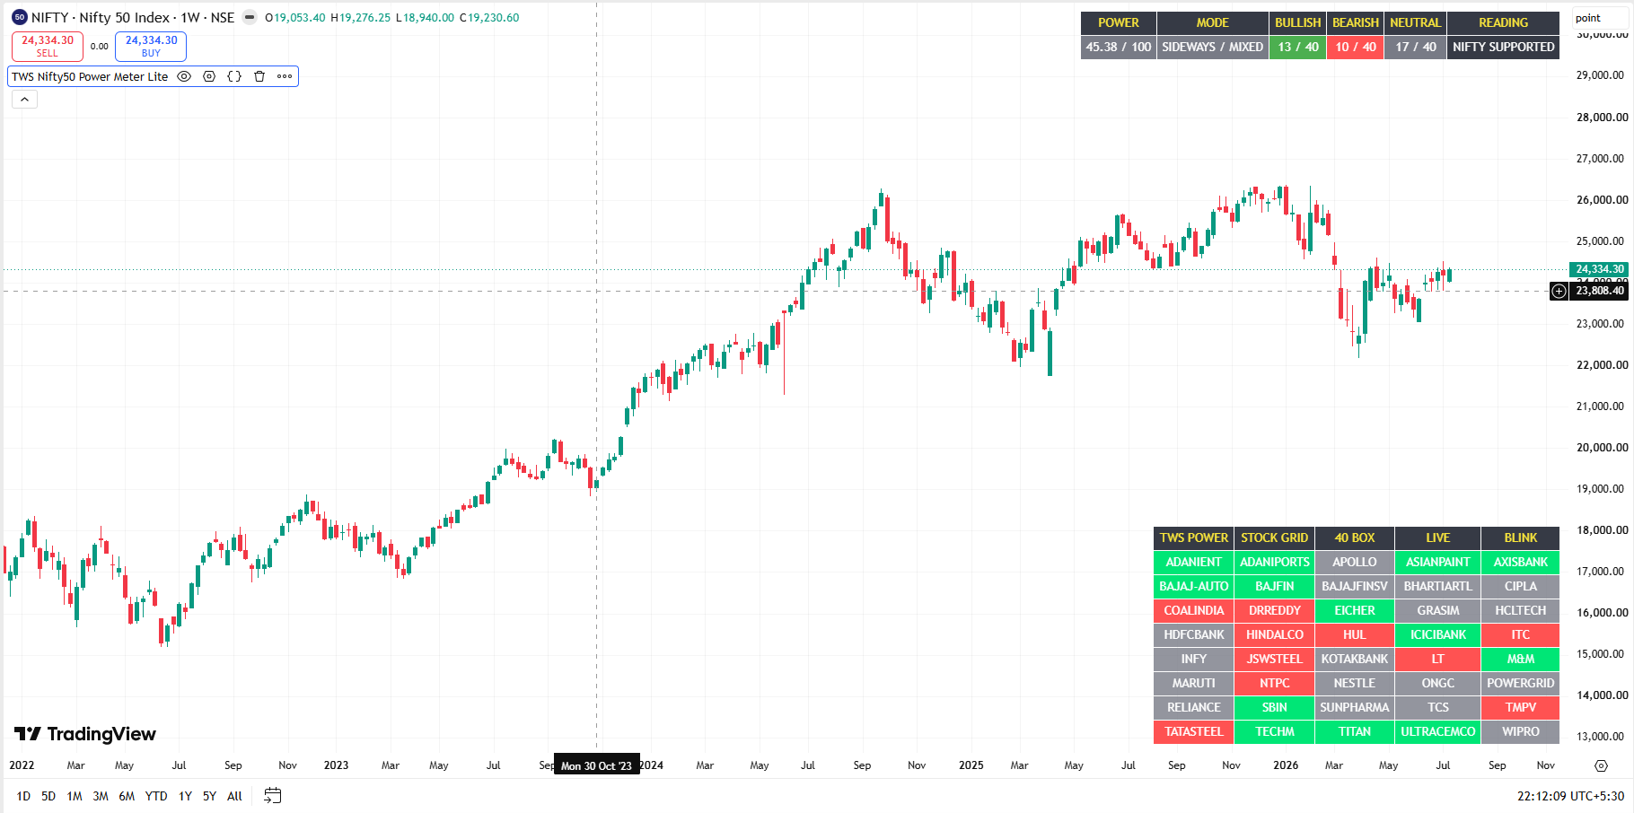This screenshot has width=1634, height=813.
Task: Hide the TWS Nifty50 Power Meter indicator
Action: (x=184, y=76)
